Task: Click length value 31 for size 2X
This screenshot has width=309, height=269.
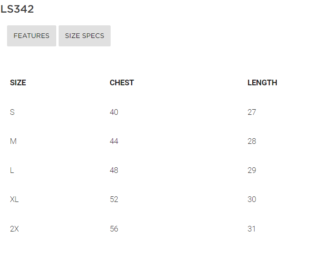Action: point(251,229)
